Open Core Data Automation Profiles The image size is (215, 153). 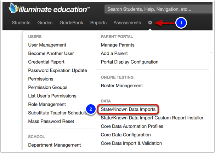[x=132, y=126]
